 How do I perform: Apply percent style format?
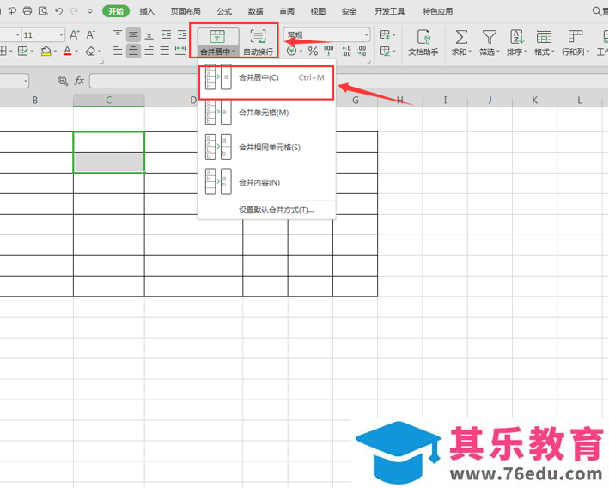tap(313, 51)
